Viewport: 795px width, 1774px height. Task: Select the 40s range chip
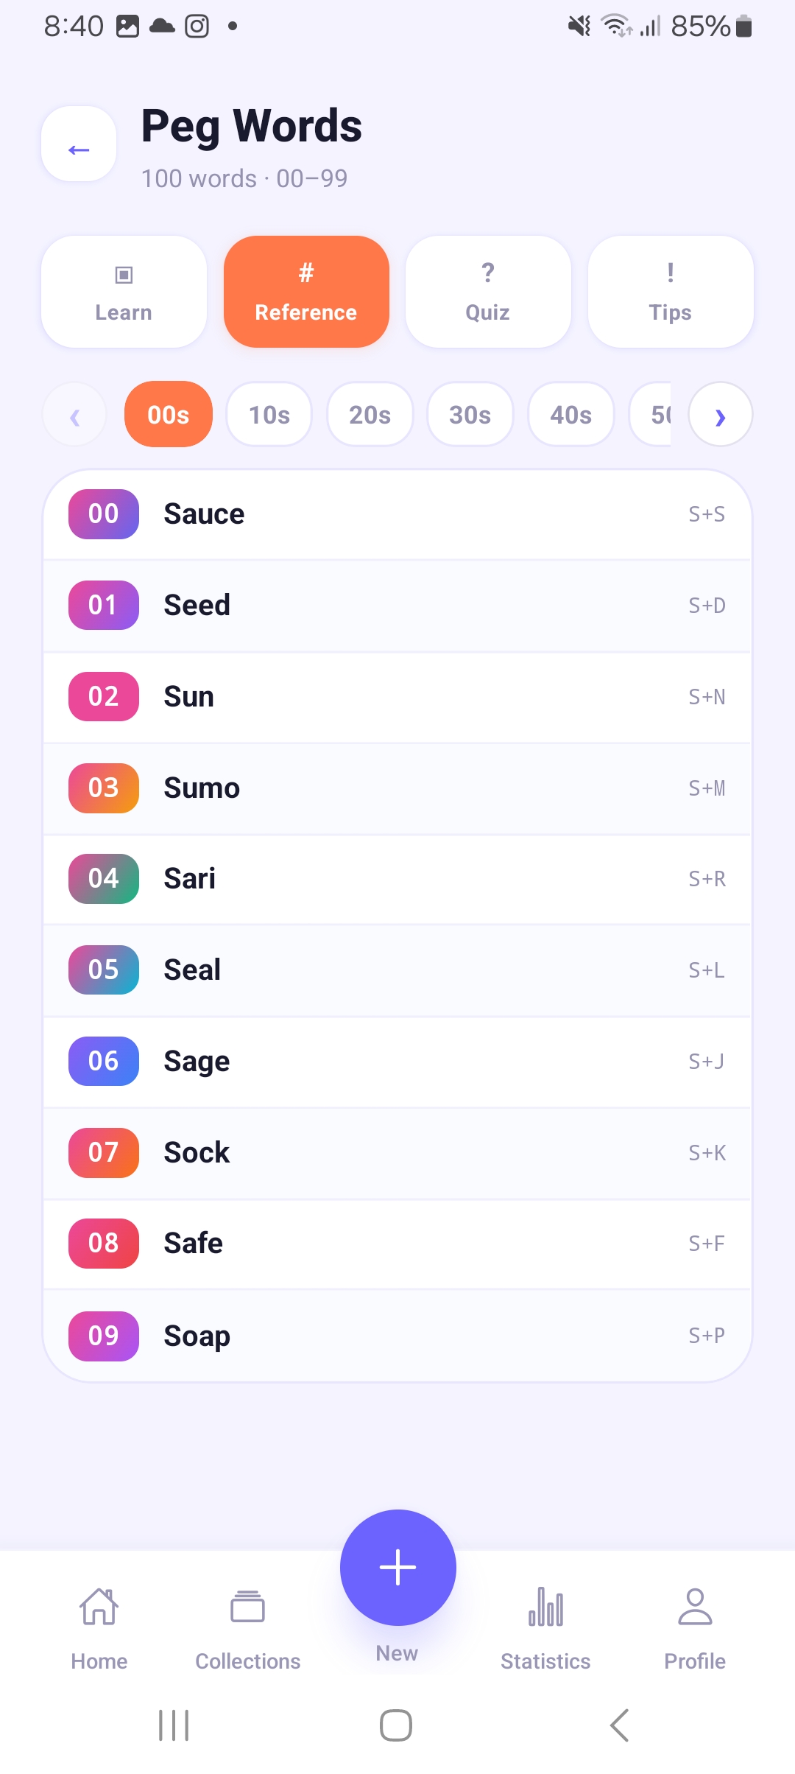(x=571, y=414)
